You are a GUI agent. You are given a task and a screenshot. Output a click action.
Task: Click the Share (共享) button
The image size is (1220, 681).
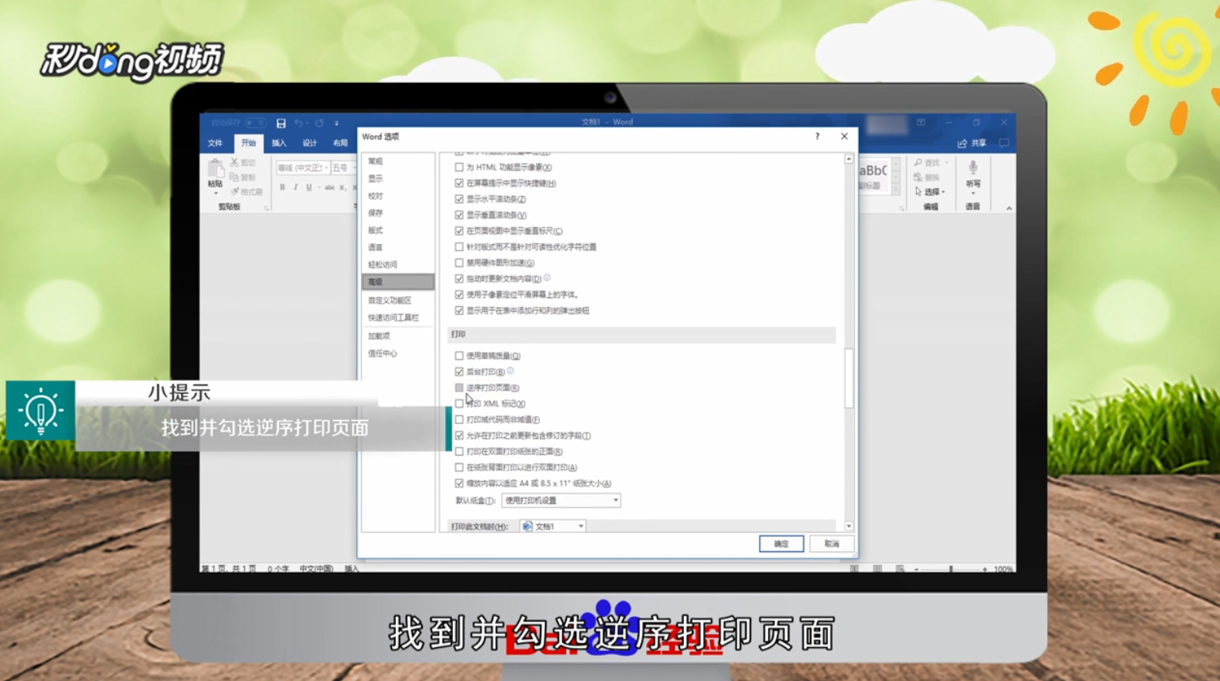point(972,143)
